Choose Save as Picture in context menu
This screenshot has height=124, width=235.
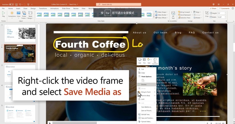tap(147, 111)
